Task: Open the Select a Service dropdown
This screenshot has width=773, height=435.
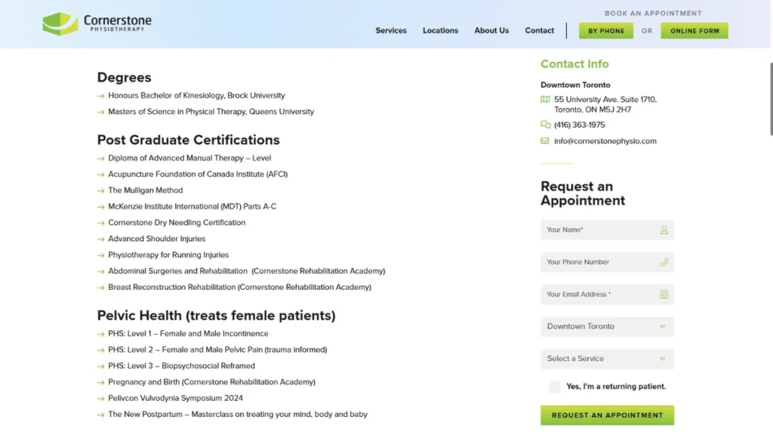Action: click(x=607, y=359)
